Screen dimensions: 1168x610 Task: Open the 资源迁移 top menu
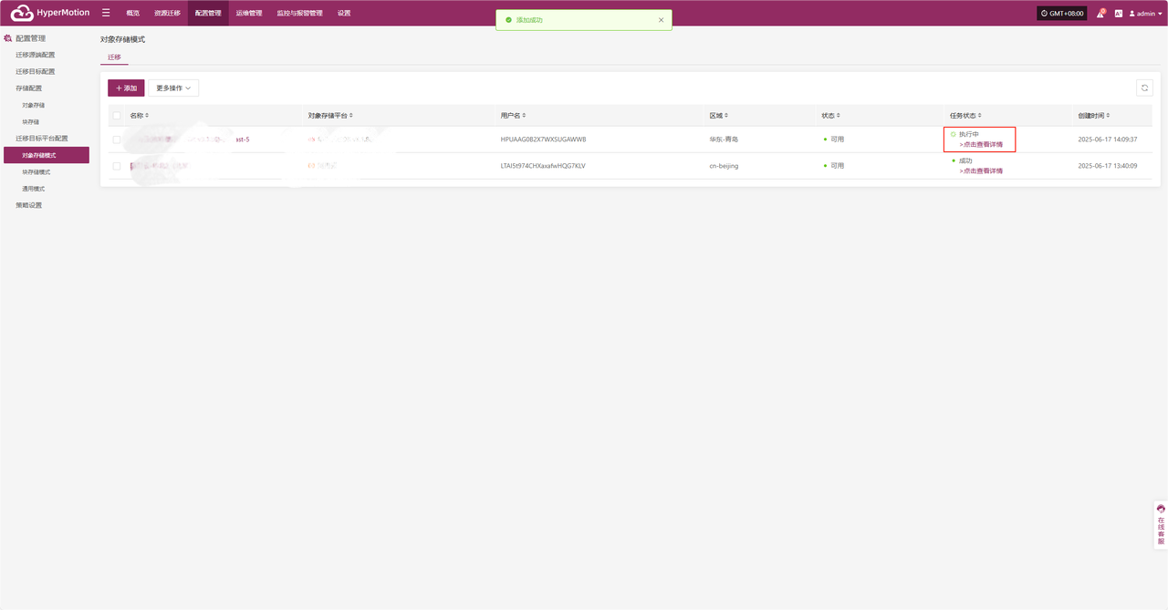pyautogui.click(x=167, y=13)
